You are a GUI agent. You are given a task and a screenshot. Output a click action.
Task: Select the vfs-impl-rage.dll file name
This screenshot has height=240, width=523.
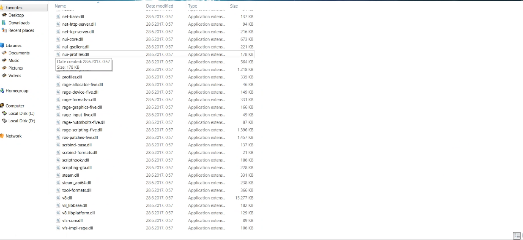(77, 228)
